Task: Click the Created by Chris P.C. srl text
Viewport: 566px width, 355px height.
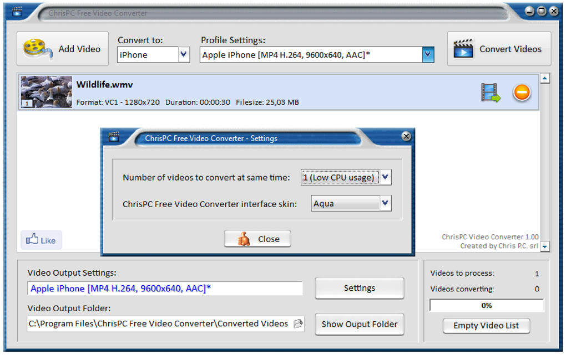Action: (499, 246)
